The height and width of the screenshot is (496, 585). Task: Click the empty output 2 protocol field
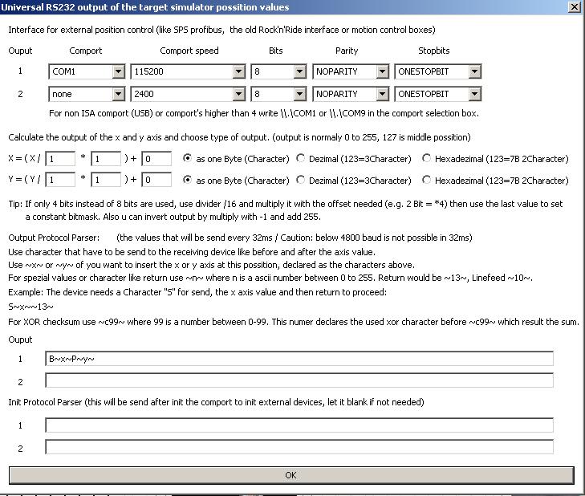click(x=299, y=380)
